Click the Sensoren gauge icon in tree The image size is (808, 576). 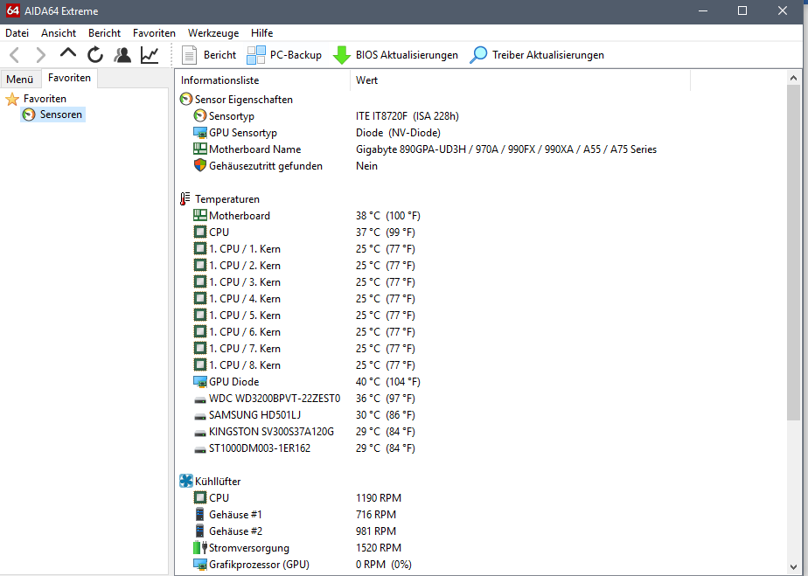point(30,115)
